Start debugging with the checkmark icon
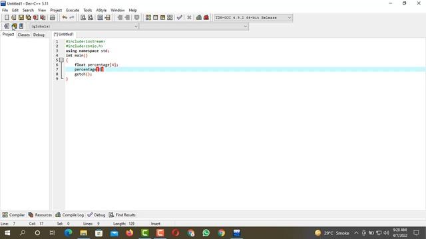Screen dimensions: 426x239 click(x=179, y=18)
